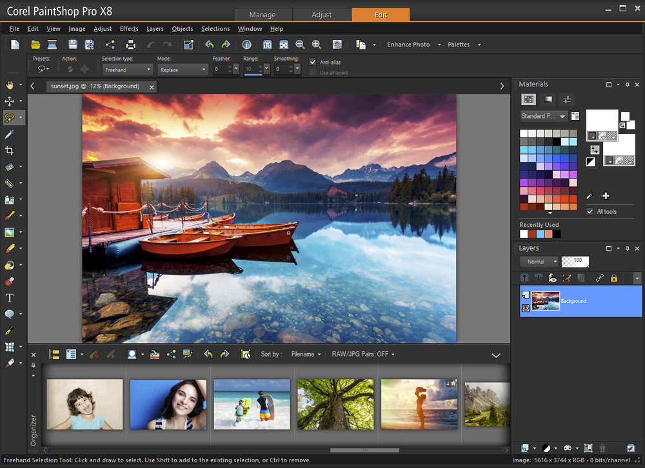Pick the red Recently Used swatch
This screenshot has height=468, width=645.
[x=532, y=234]
